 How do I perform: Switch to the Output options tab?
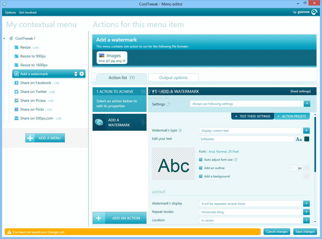(x=173, y=78)
